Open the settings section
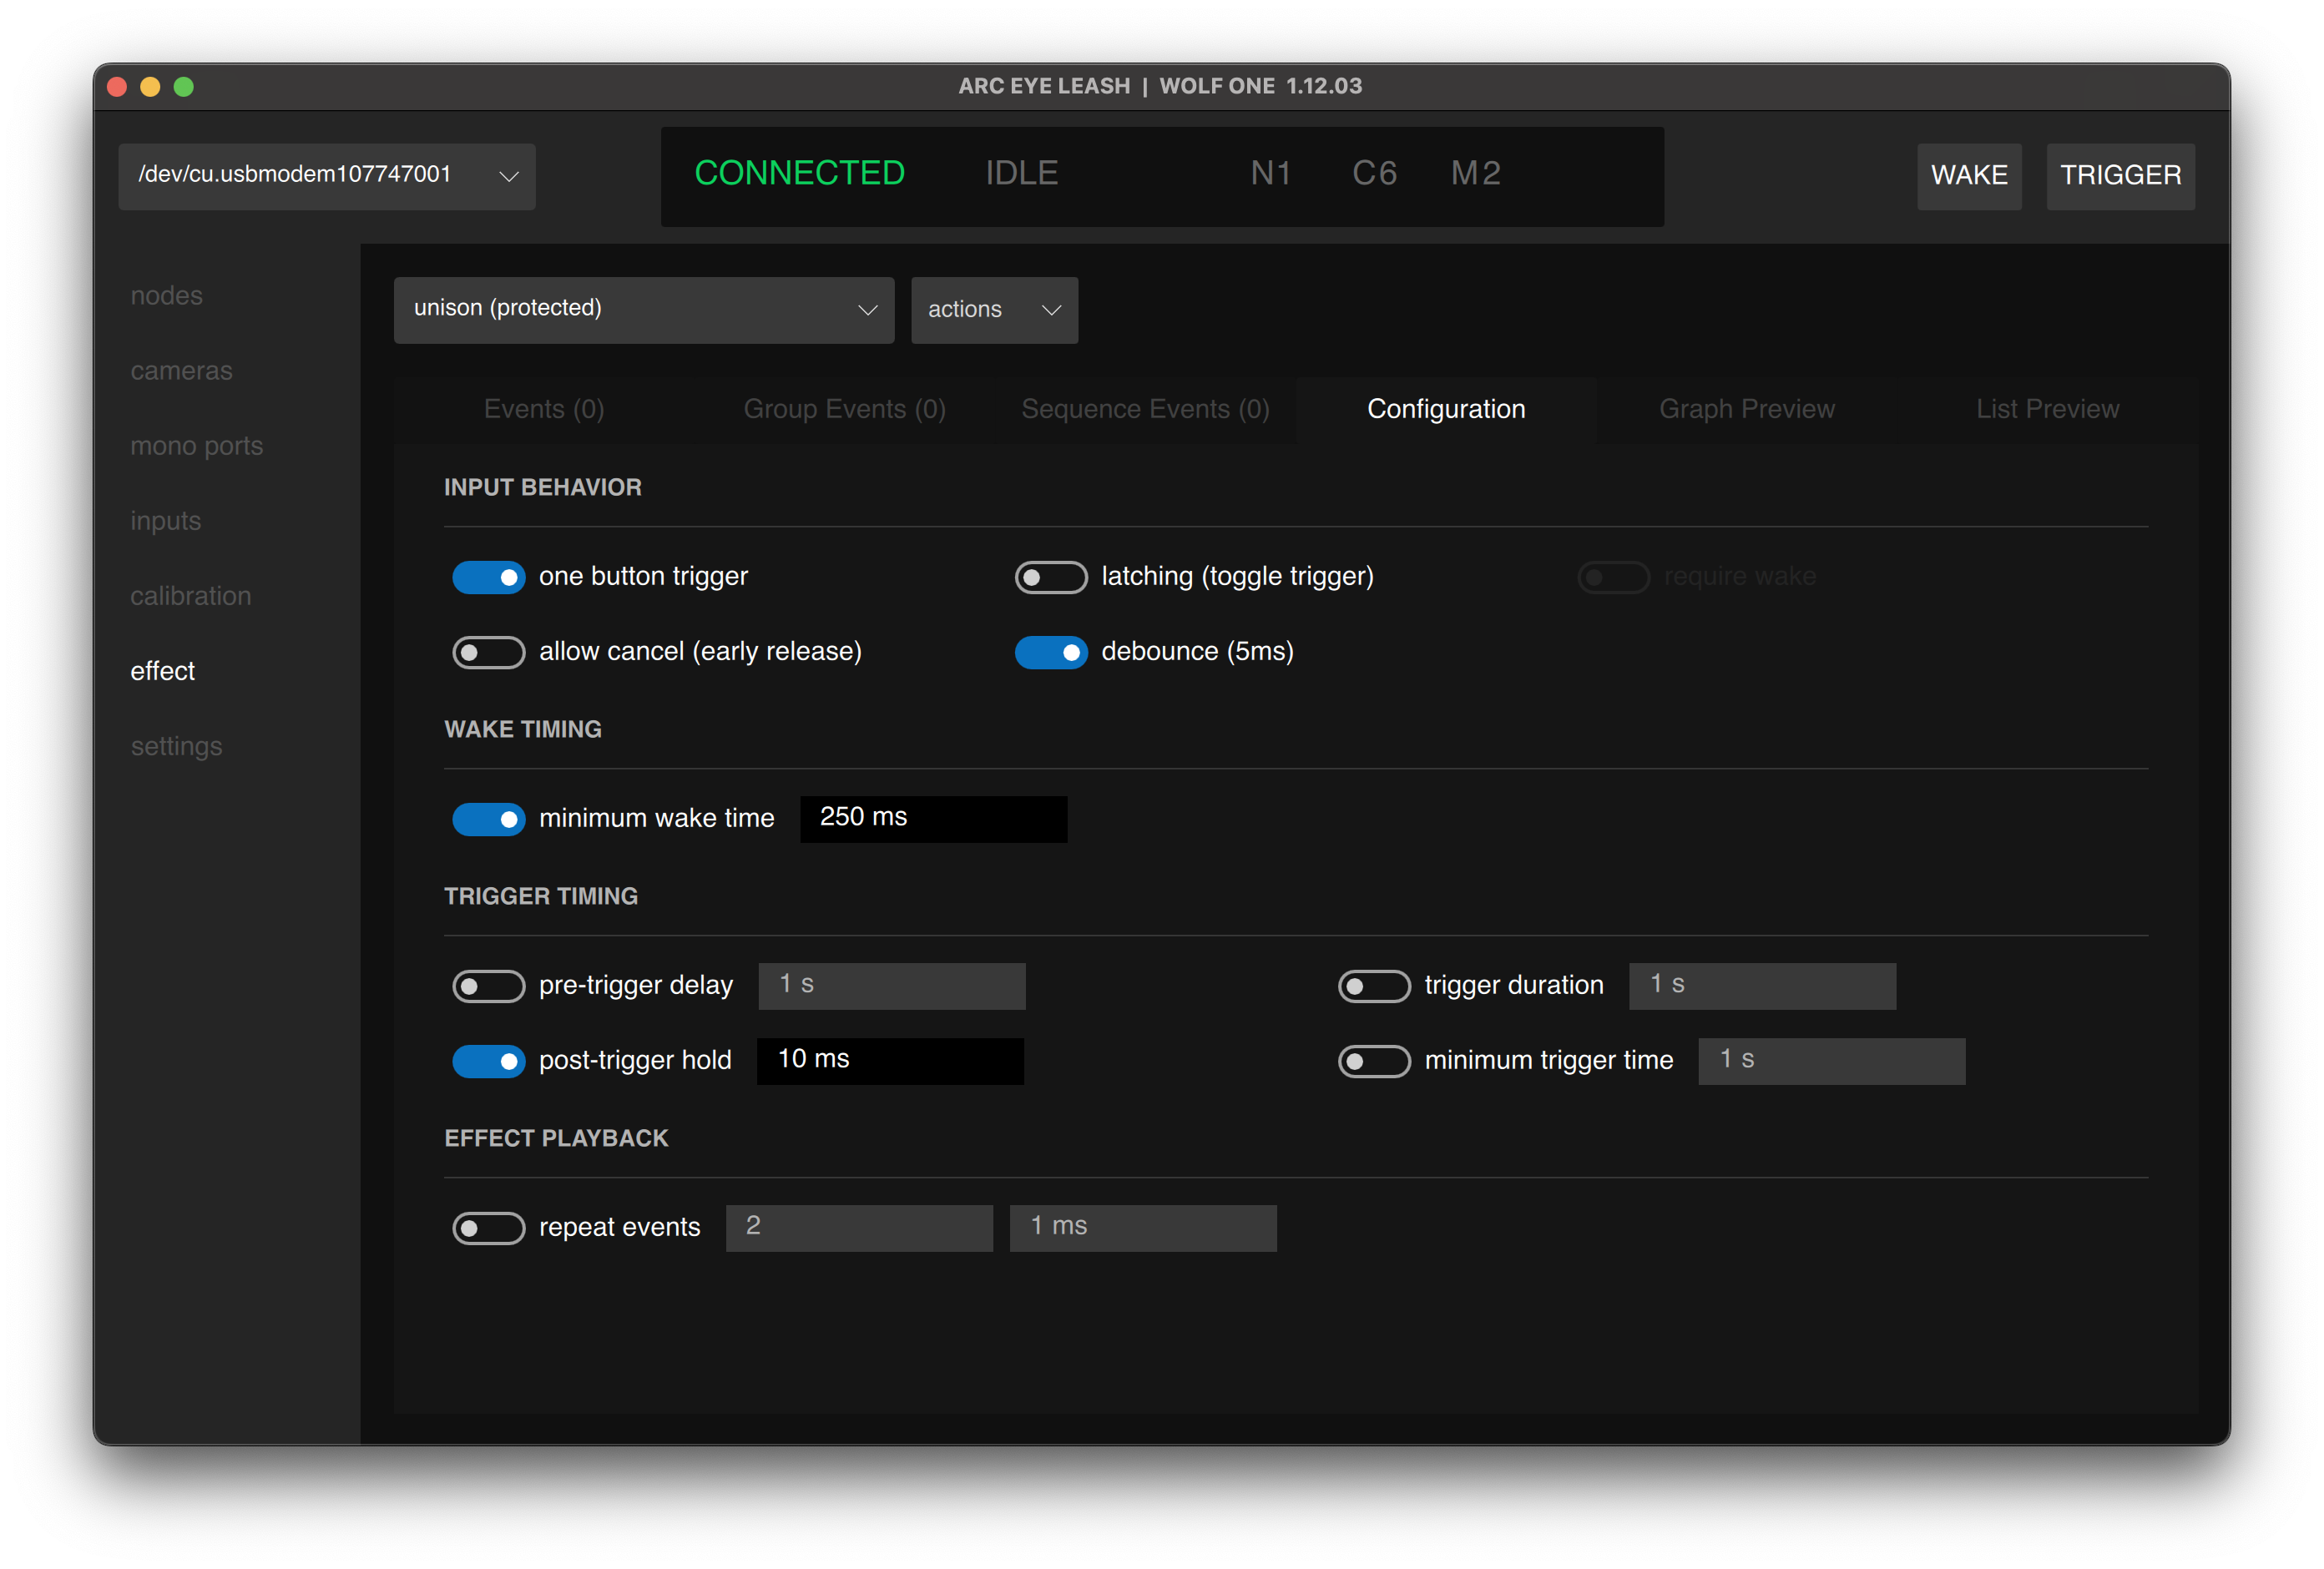 176,745
